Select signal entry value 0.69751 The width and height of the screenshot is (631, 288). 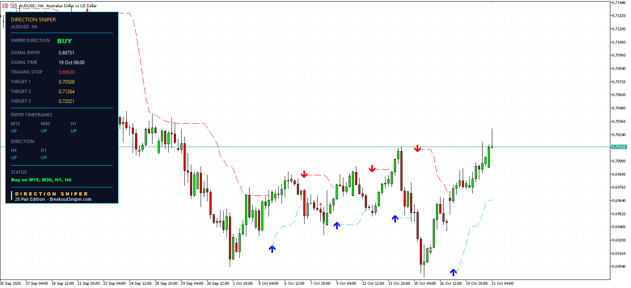pyautogui.click(x=66, y=53)
